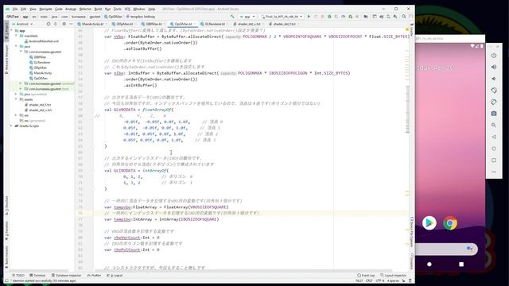
Task: Click the CRLF line separator status
Action: coord(369,280)
